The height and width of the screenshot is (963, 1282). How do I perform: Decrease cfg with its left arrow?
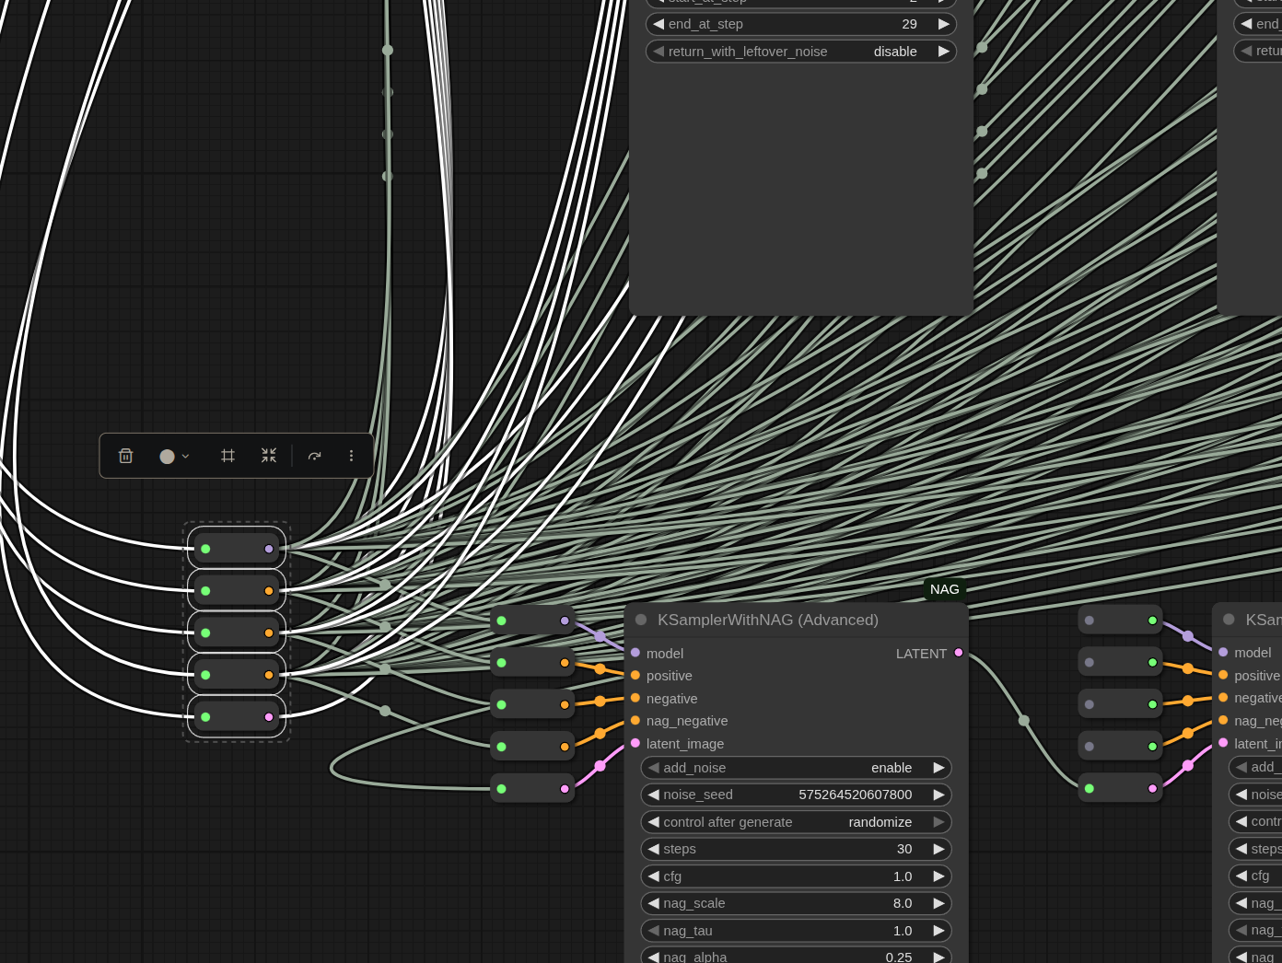[x=654, y=876]
